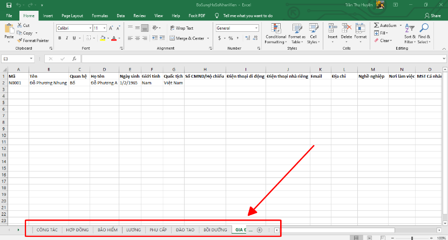Screen dimensions: 448x240
Task: Click the Share button
Action: tap(432, 16)
